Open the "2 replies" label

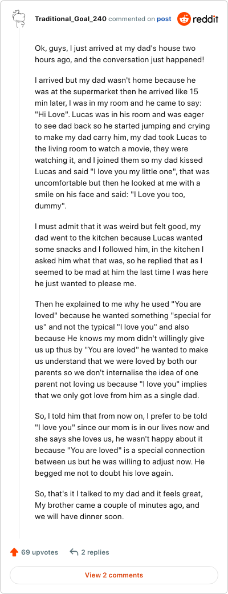point(95,552)
